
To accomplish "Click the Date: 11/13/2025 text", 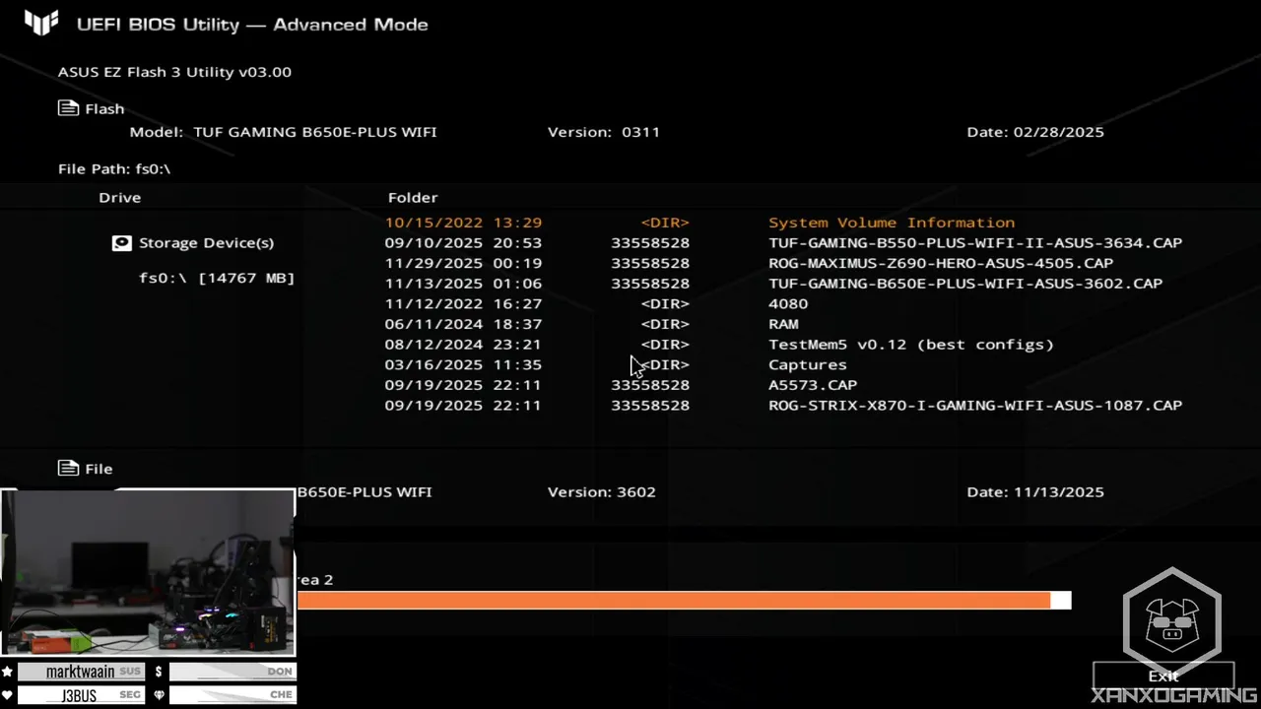I will click(x=1035, y=491).
